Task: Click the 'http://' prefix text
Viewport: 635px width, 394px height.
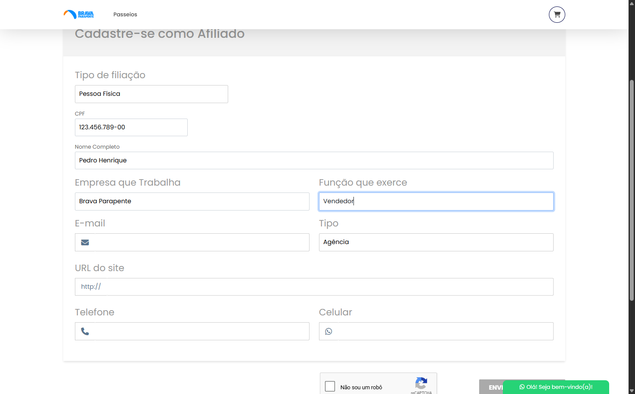Action: point(91,287)
